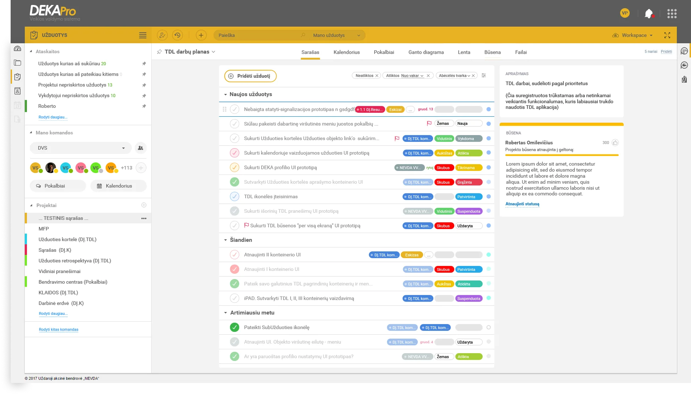Unpin the Roberto report

144,106
